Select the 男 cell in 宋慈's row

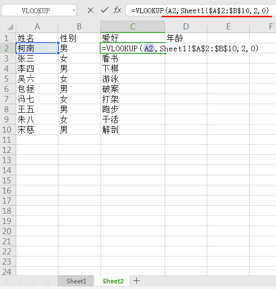point(79,130)
